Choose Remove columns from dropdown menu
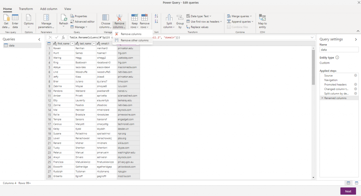The image size is (361, 196). point(133,34)
